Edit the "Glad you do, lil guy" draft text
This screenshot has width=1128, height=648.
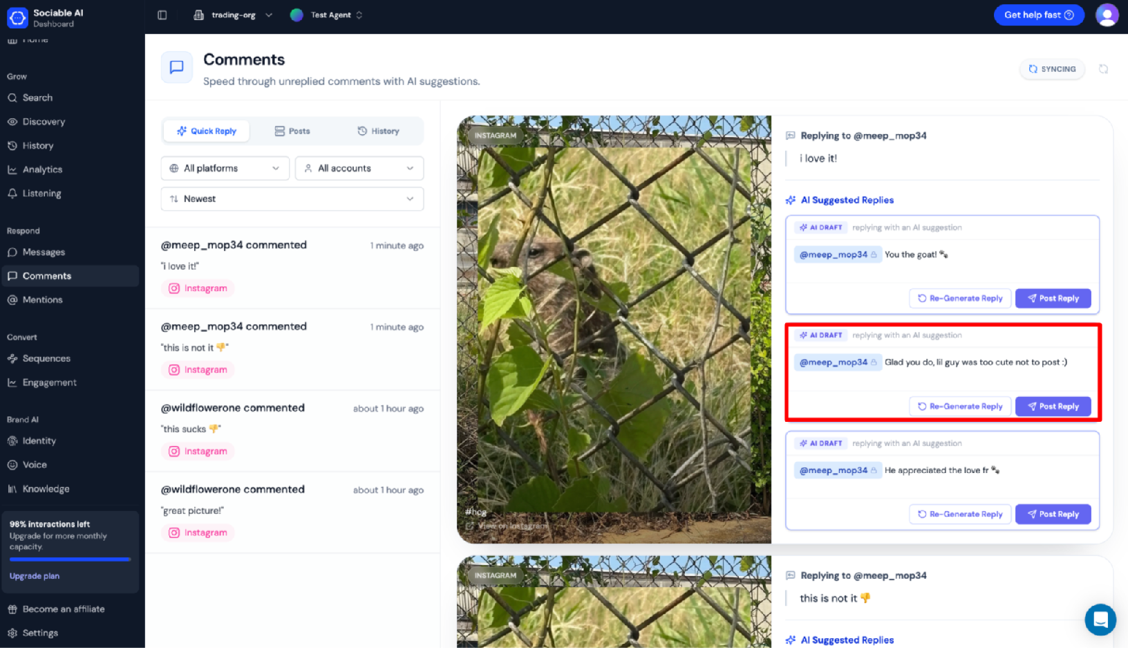pos(976,362)
